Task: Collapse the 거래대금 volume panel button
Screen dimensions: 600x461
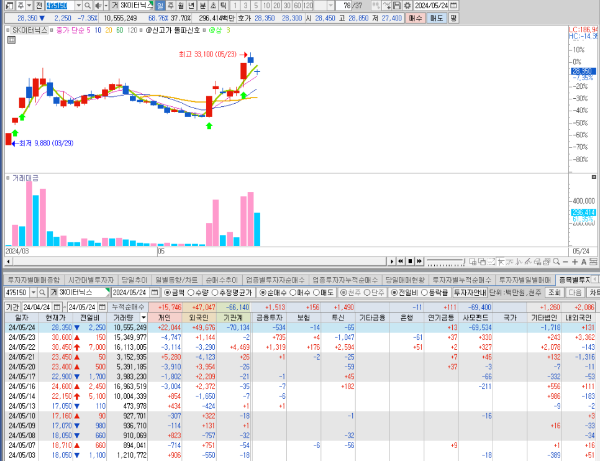Action: point(594,177)
